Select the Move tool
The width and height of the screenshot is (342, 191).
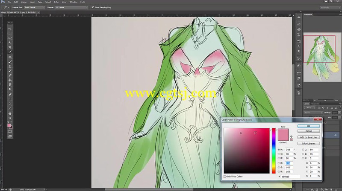click(x=10, y=29)
